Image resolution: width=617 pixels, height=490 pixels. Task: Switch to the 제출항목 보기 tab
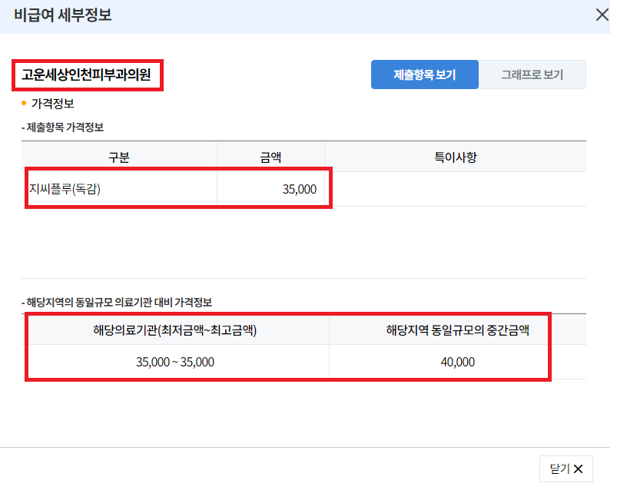tap(425, 74)
